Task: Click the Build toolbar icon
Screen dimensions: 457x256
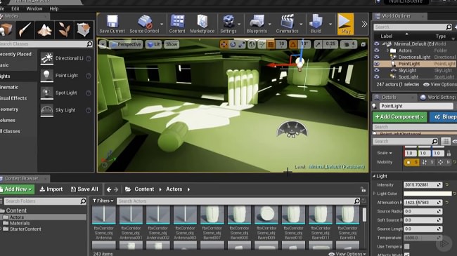Action: tap(316, 24)
